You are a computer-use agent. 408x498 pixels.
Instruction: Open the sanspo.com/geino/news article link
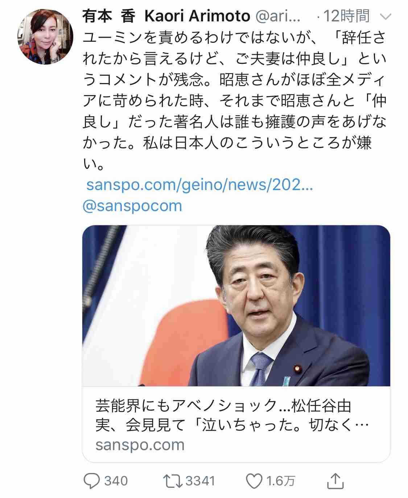pos(199,185)
